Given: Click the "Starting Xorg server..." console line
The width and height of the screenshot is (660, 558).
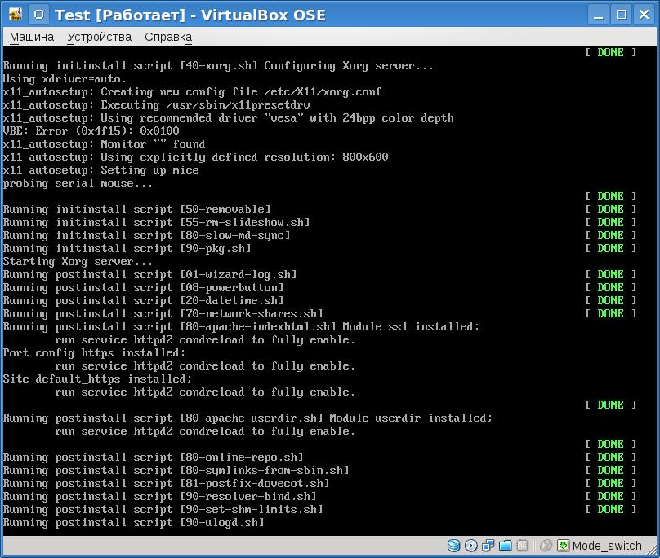Looking at the screenshot, I should [78, 261].
